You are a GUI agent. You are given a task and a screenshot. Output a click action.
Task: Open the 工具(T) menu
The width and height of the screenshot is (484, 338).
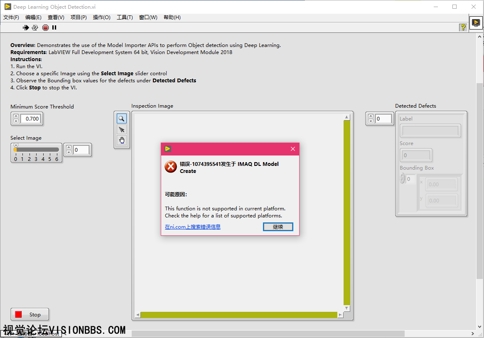(x=125, y=17)
